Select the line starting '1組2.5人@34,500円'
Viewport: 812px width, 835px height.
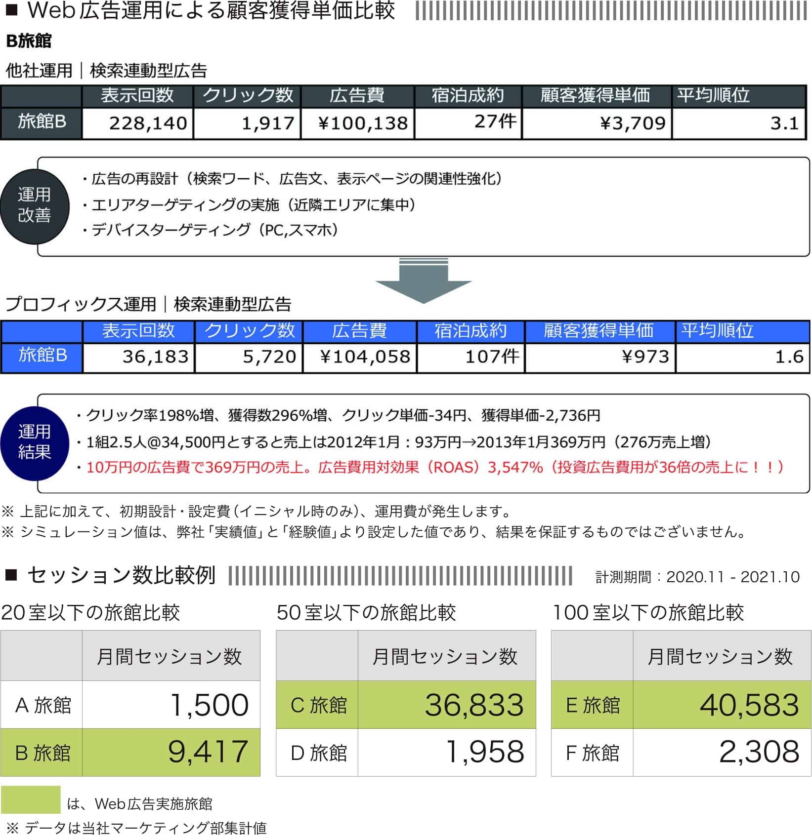click(393, 441)
